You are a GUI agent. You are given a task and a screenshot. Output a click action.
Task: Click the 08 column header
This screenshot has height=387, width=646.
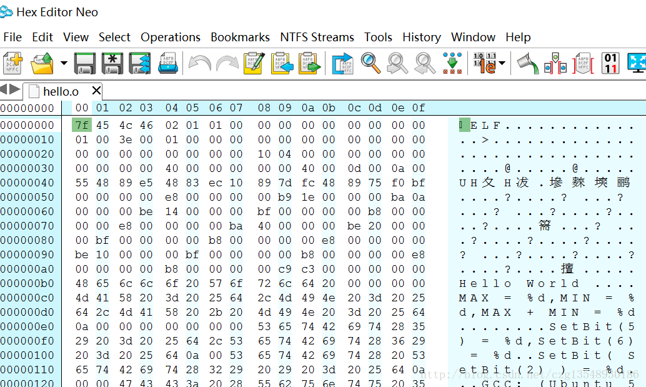264,108
